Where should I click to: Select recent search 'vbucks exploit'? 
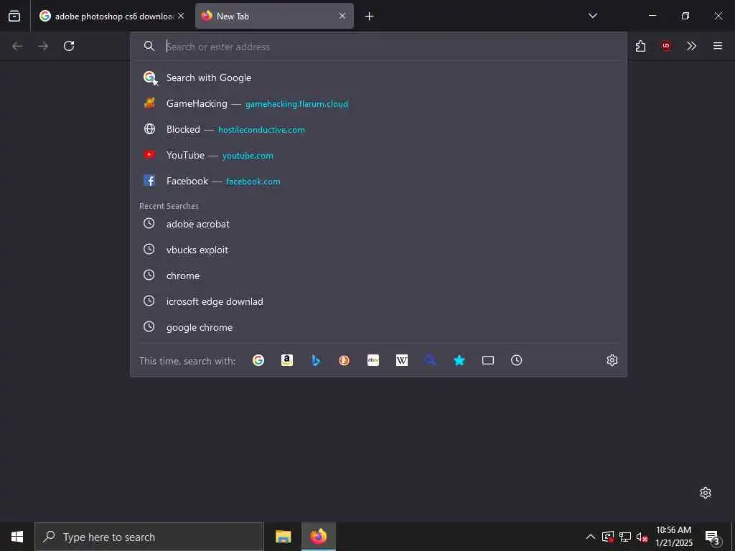point(379,250)
